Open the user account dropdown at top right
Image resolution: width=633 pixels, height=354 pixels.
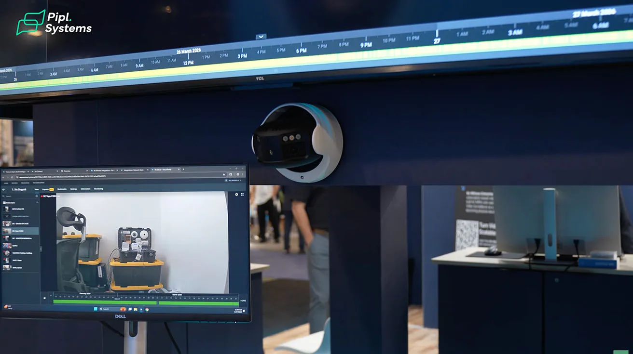[234, 181]
